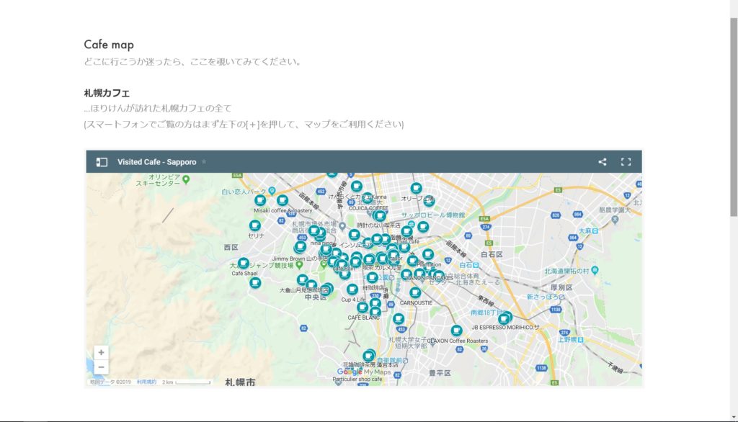738x422 pixels.
Task: Click サッポロビール博物館 map label
Action: [x=433, y=215]
